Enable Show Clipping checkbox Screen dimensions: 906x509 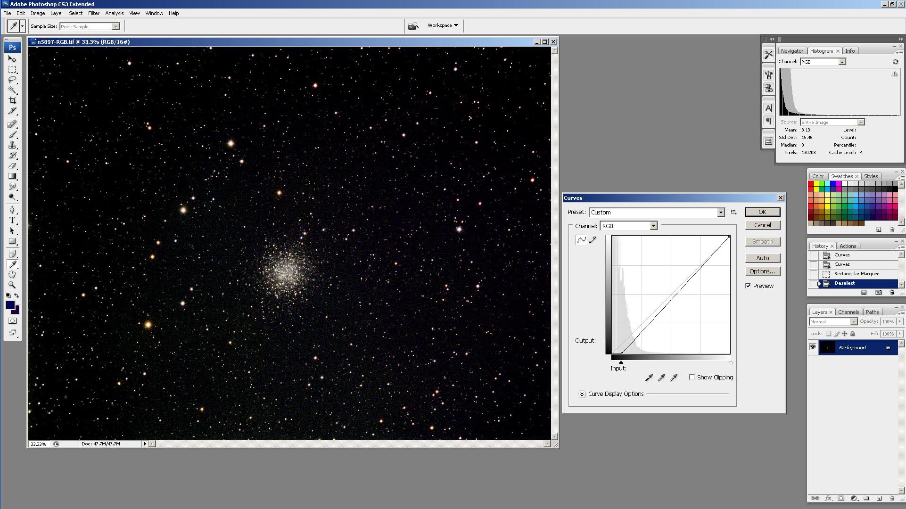click(x=692, y=377)
